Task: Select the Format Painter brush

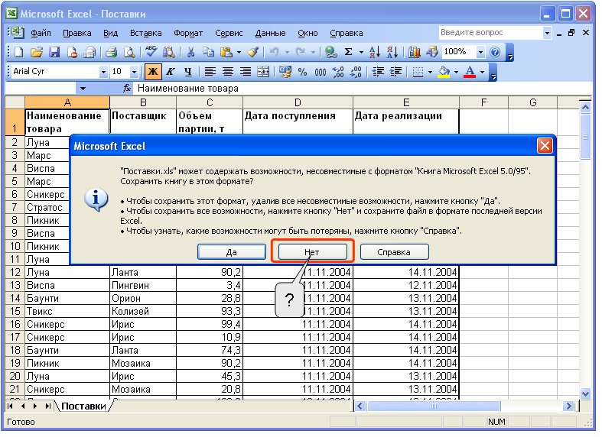Action: (x=252, y=52)
